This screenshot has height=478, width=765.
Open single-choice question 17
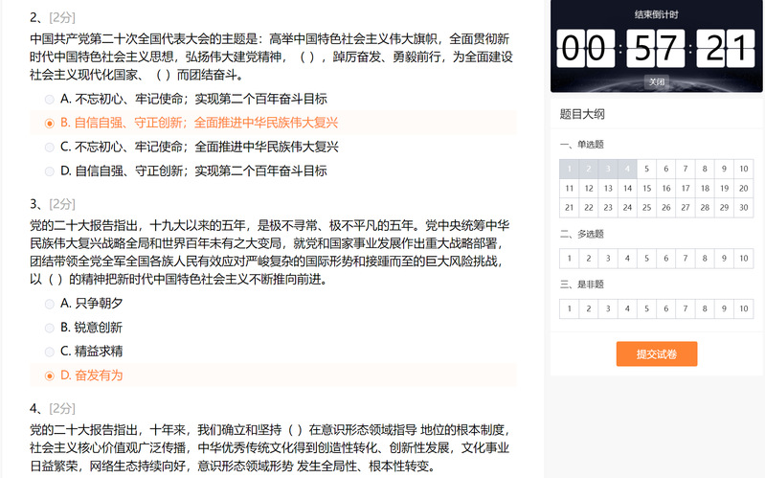click(686, 189)
